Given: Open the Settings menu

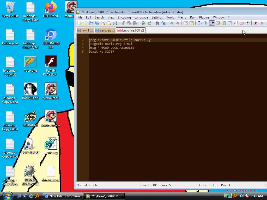Looking at the screenshot, I should point(157,17).
